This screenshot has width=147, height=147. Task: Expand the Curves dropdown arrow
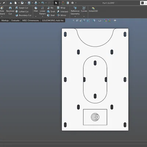click(84, 17)
